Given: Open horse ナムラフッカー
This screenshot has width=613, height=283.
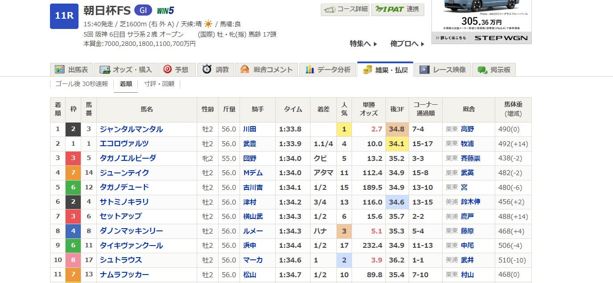Looking at the screenshot, I should click(x=124, y=275).
